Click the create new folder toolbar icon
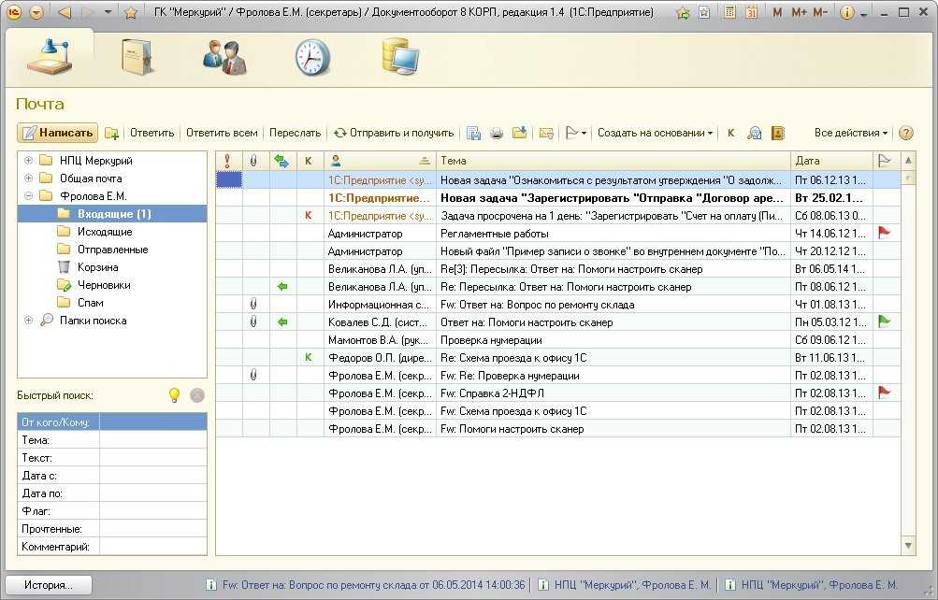 point(112,134)
